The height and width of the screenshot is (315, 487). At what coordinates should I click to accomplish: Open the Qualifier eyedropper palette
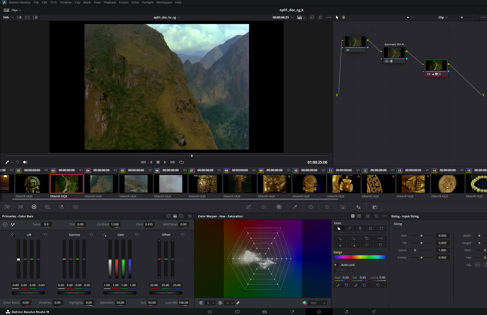point(295,207)
